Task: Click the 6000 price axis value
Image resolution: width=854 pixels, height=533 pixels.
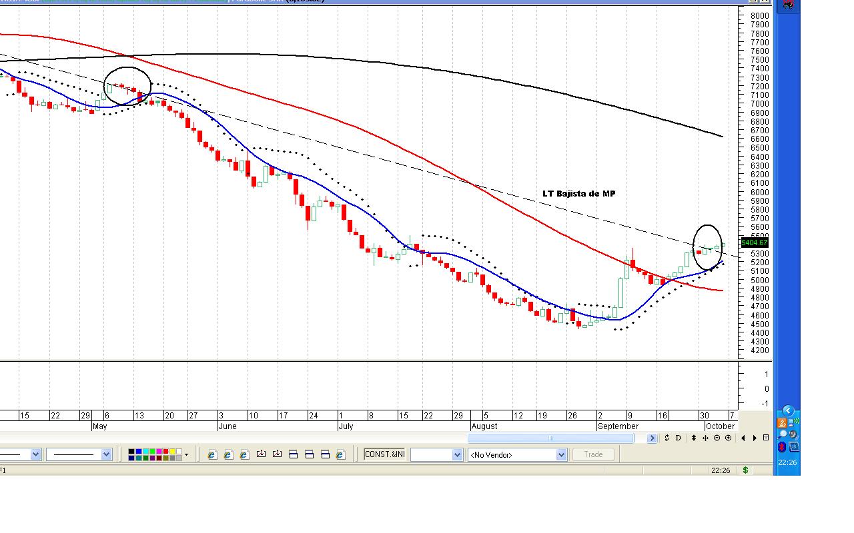Action: point(759,192)
